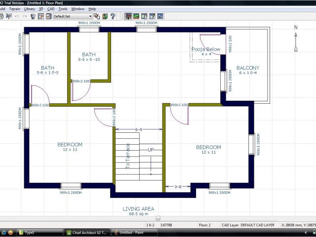Image resolution: width=316 pixels, height=237 pixels.
Task: Expand the Default Set layer dropdown
Action: [x=90, y=16]
